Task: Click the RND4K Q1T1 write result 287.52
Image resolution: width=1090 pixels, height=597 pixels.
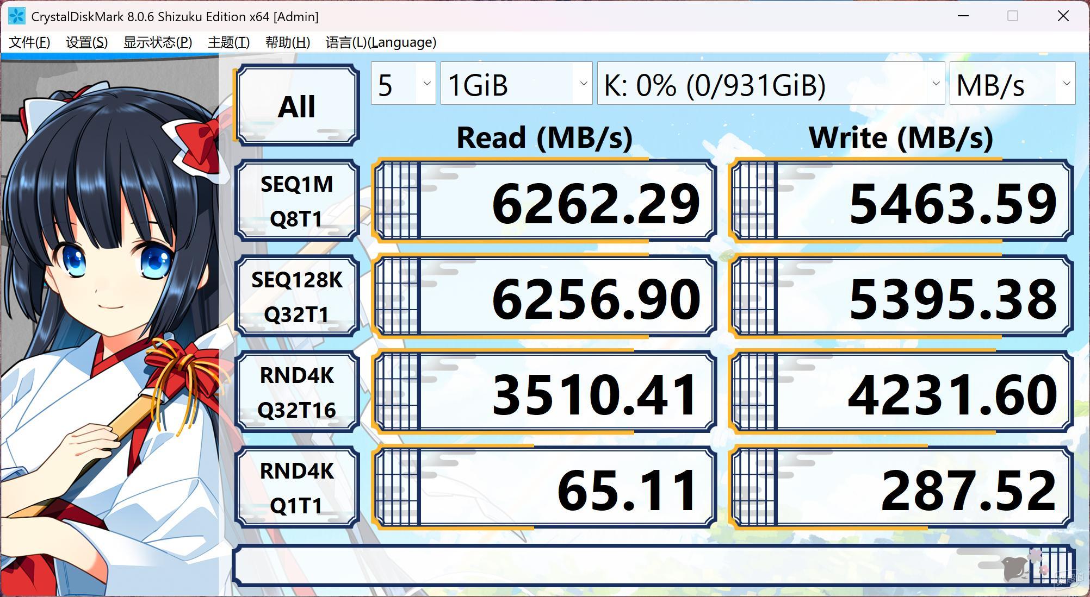Action: tap(901, 488)
